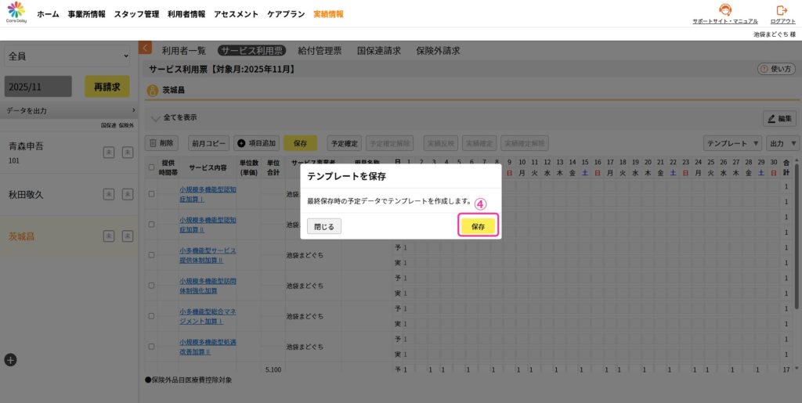Click the 項目追加 plus button
Viewport: 802px width, 403px height.
pyautogui.click(x=256, y=143)
